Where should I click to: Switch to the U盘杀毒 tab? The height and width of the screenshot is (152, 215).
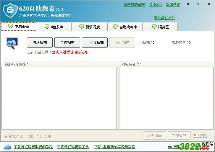pyautogui.click(x=54, y=27)
